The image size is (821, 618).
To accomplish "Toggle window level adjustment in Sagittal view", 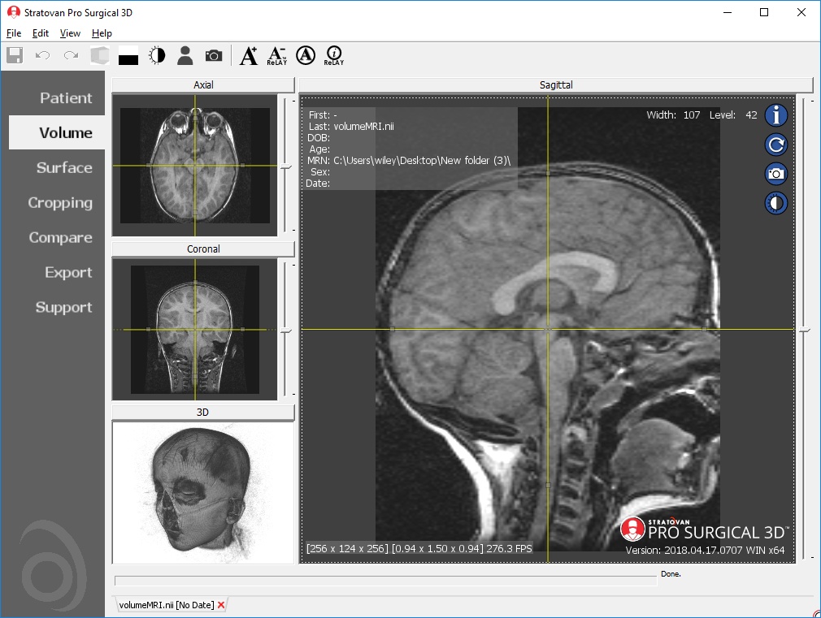I will [775, 203].
